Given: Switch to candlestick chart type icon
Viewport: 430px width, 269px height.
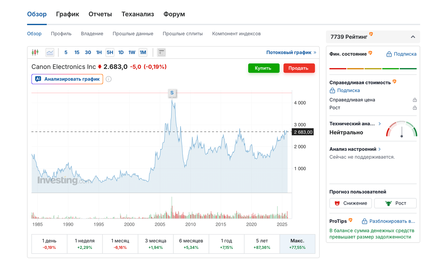Looking at the screenshot, I should point(35,52).
